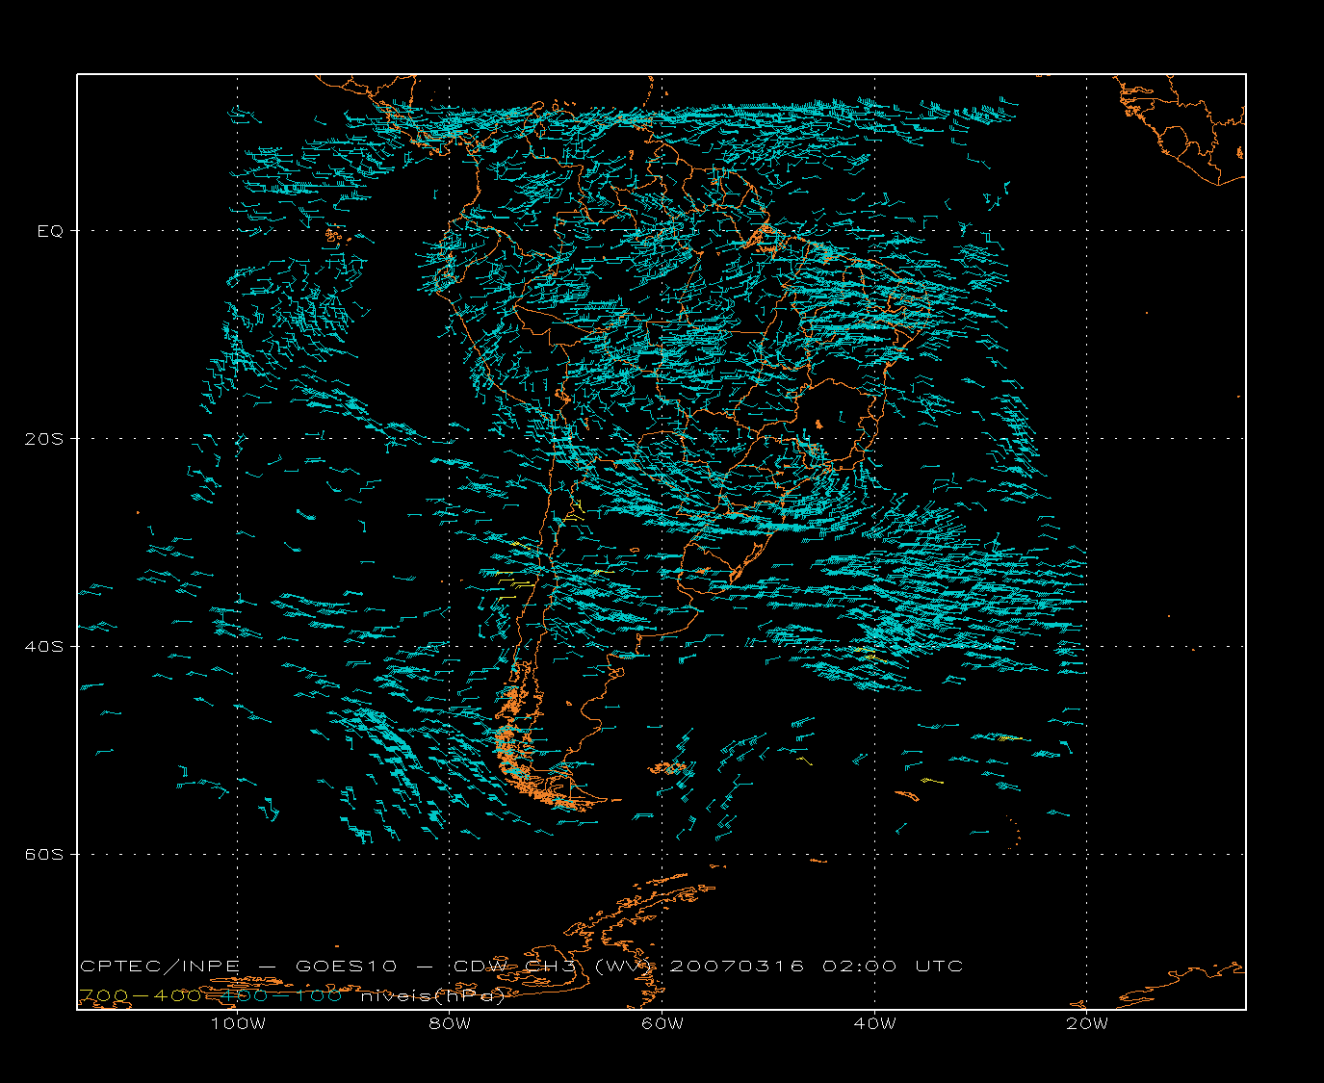
Task: Click the 100W longitude label
Action: click(238, 1024)
